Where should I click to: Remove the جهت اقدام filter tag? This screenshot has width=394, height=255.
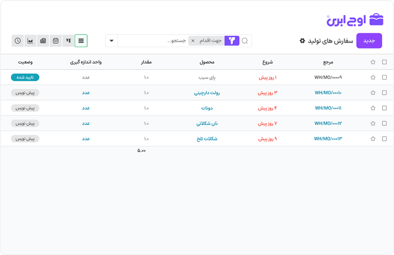[193, 41]
